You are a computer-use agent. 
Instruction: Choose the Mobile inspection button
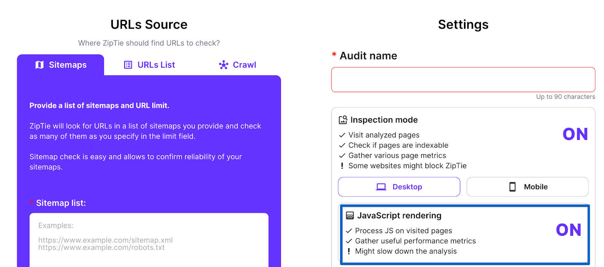(x=527, y=187)
